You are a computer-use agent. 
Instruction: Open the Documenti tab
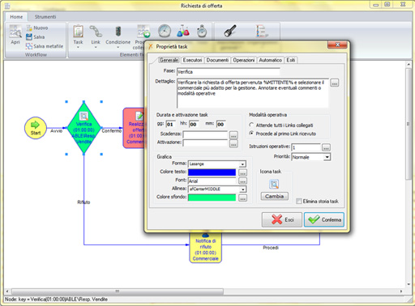[x=217, y=60]
